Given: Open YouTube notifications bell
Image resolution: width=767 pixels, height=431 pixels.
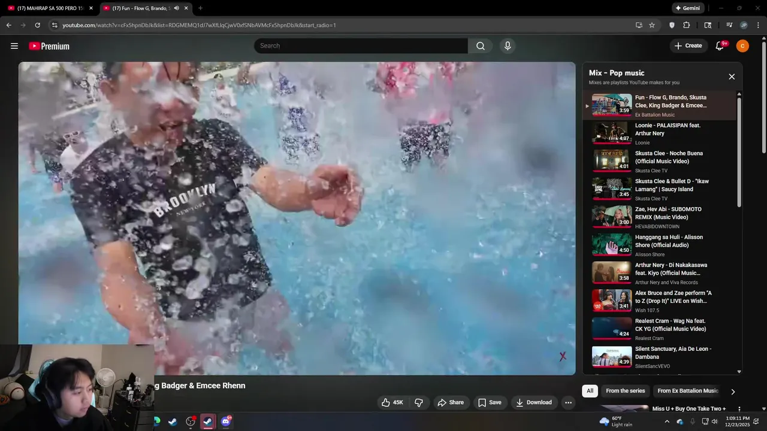Looking at the screenshot, I should click(720, 46).
